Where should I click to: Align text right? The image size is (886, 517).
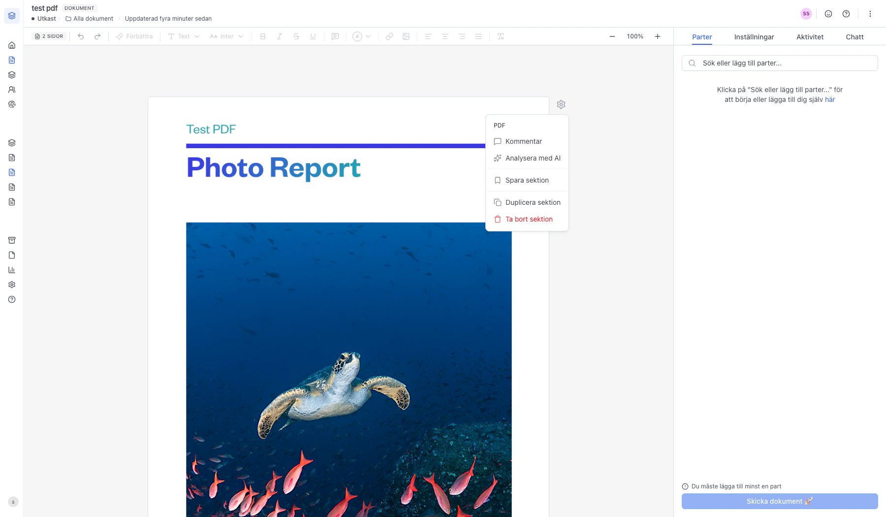pos(462,36)
